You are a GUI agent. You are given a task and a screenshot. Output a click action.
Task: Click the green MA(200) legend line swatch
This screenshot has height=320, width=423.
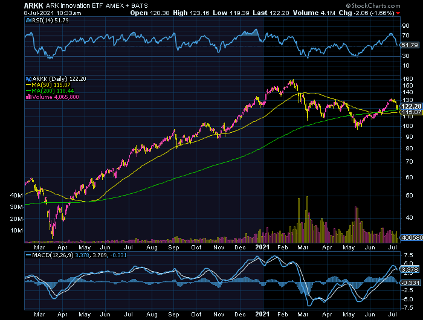point(28,91)
